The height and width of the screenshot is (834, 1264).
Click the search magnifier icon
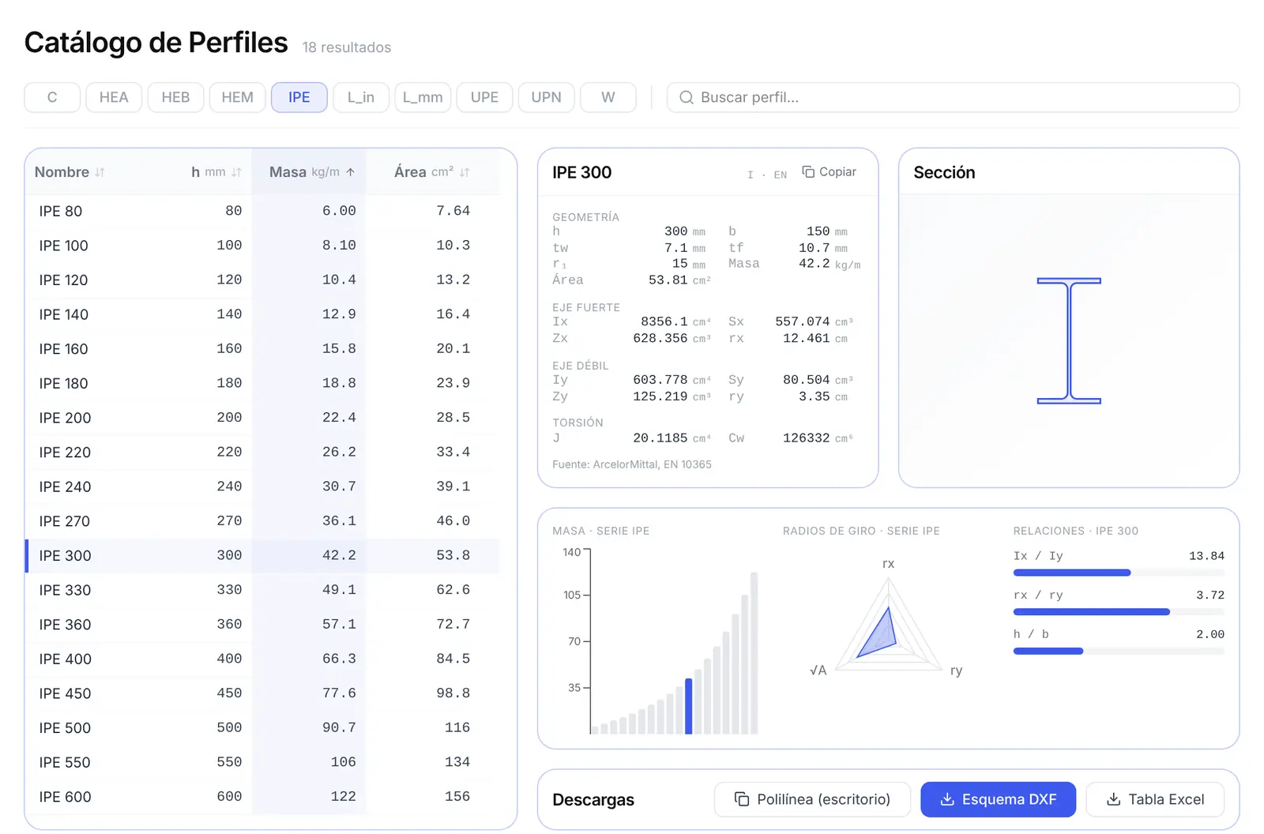687,97
